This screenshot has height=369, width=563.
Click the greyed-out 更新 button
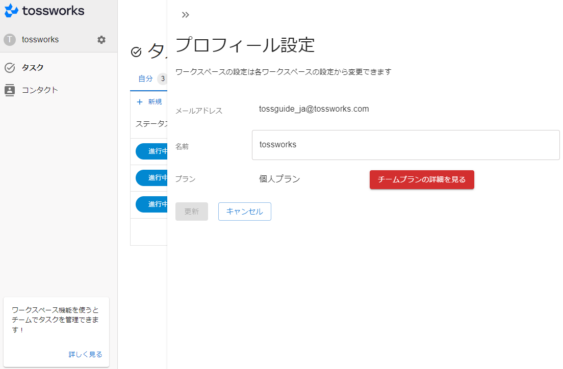coord(191,212)
